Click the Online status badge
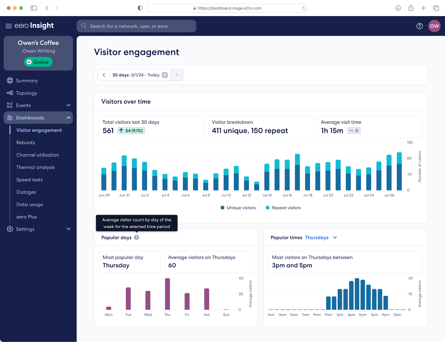The image size is (445, 342). (x=38, y=62)
